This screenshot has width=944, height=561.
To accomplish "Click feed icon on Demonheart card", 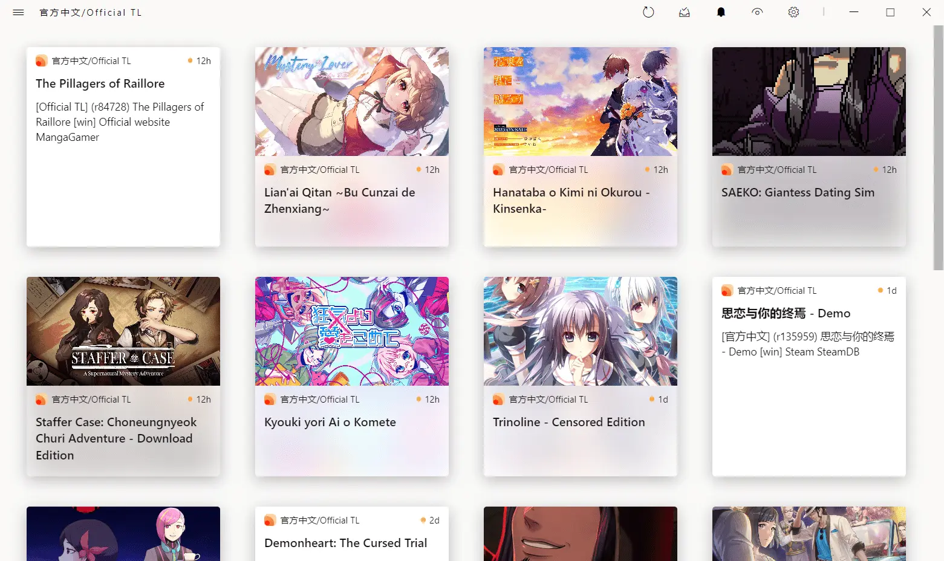I will click(270, 520).
